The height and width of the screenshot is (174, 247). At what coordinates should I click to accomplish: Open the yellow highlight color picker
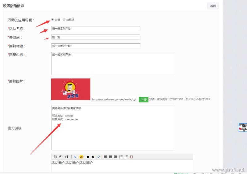pyautogui.click(x=82, y=157)
